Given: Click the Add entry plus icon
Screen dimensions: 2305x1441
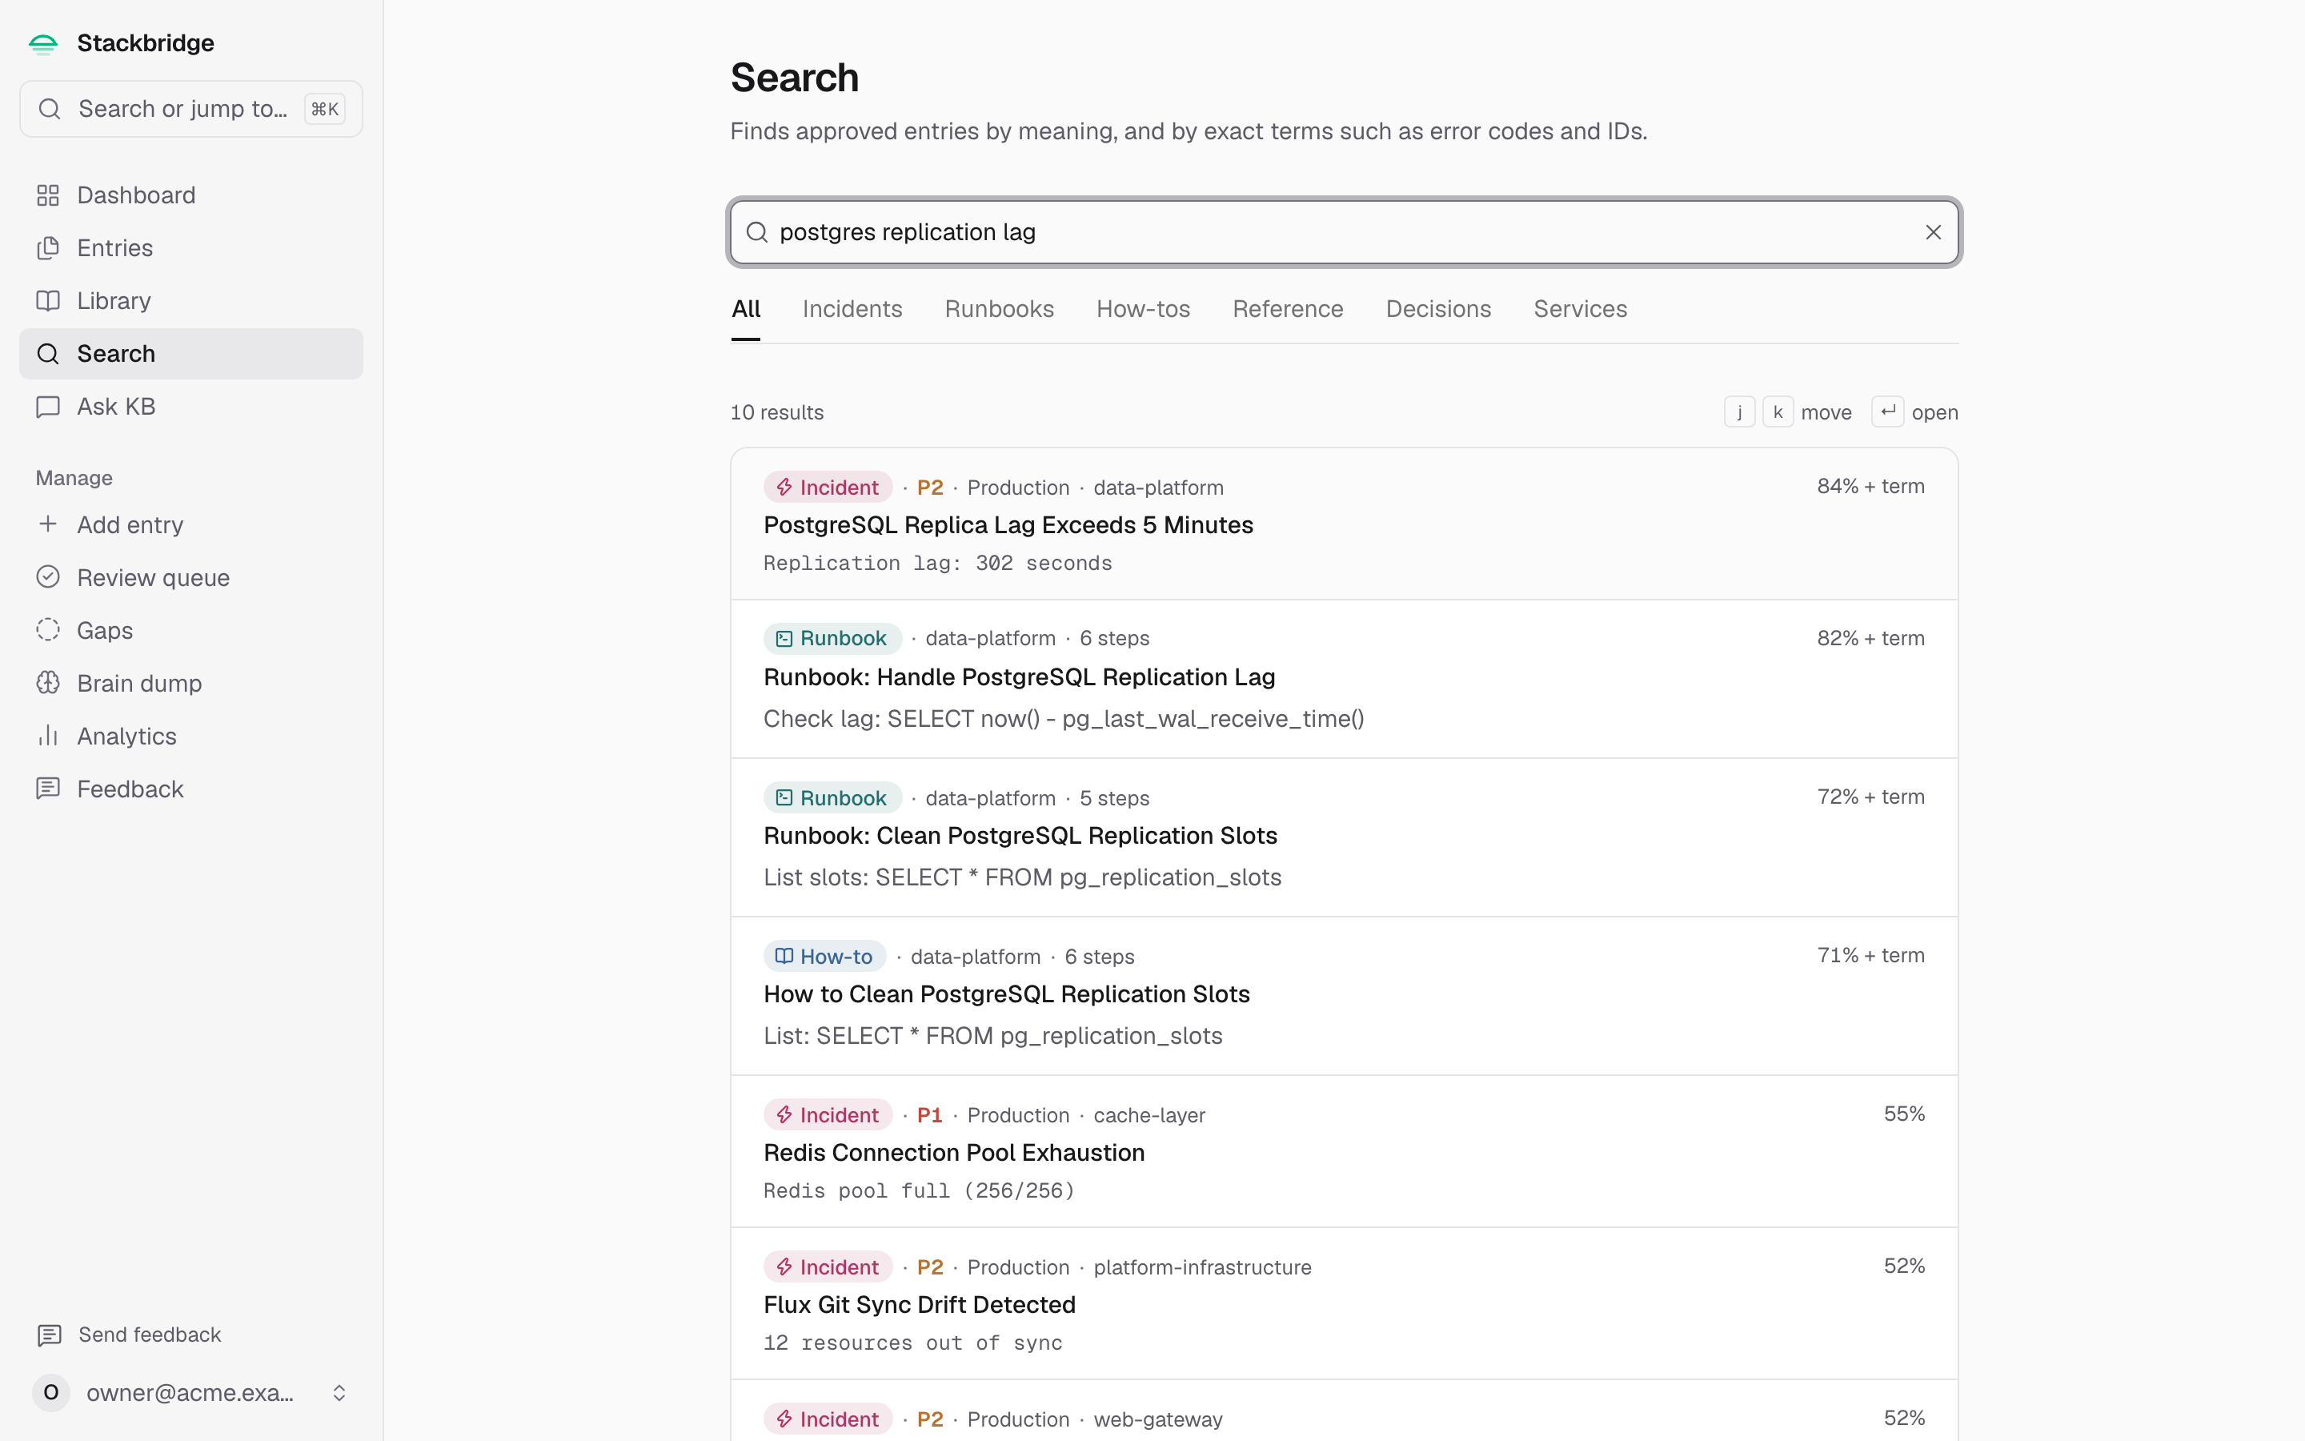Looking at the screenshot, I should 48,524.
